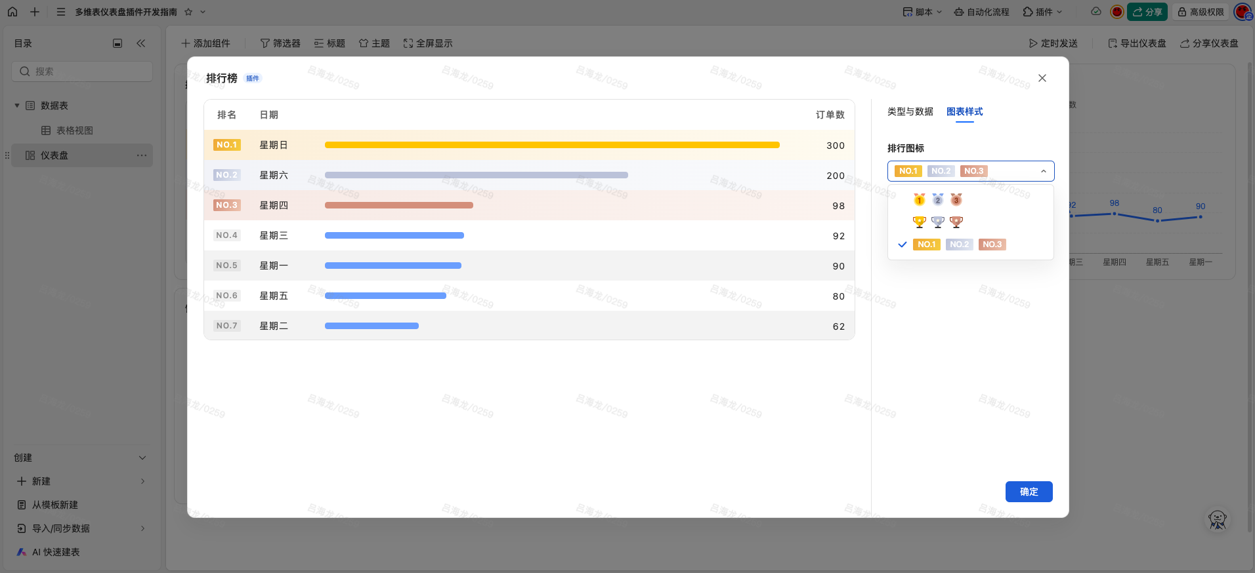Image resolution: width=1255 pixels, height=573 pixels.
Task: Click the green 分享 share button
Action: click(x=1147, y=12)
